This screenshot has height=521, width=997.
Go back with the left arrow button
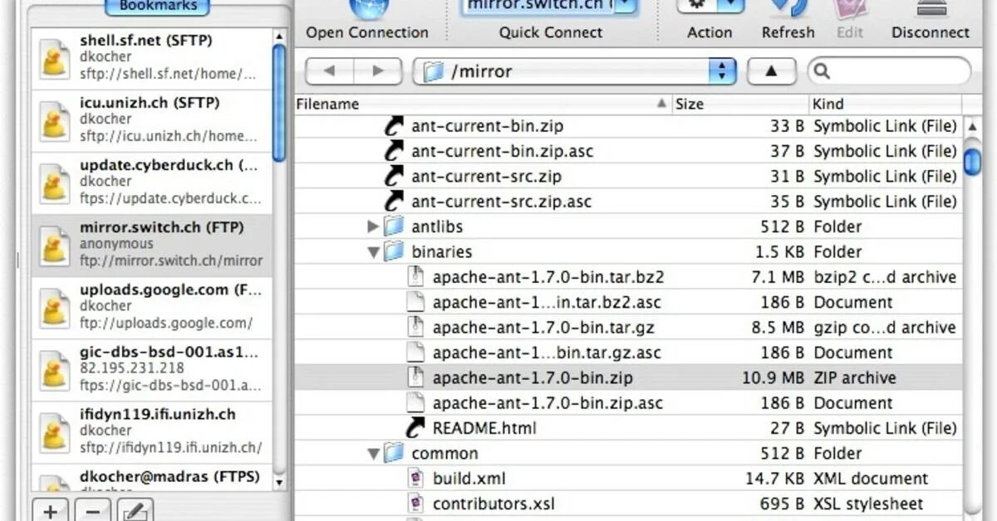tap(328, 71)
